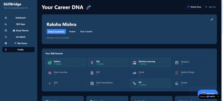Navigate to Job Match
This screenshot has width=223, height=101.
pos(19,37)
